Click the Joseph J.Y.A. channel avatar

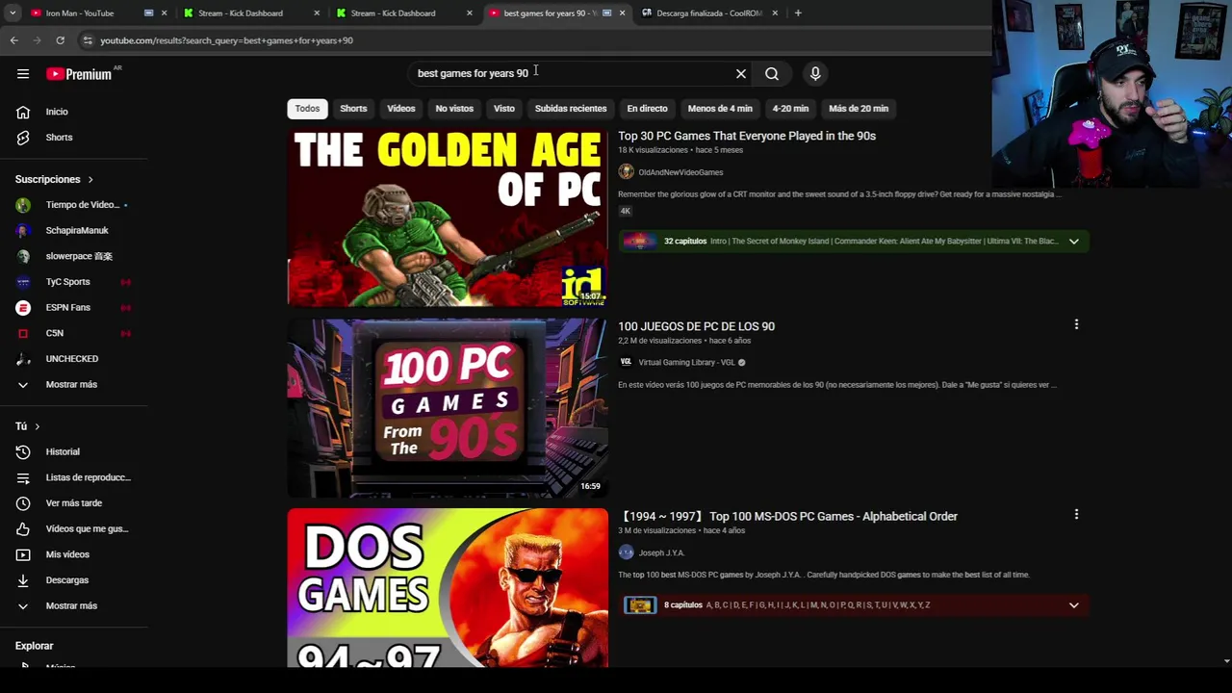[626, 552]
